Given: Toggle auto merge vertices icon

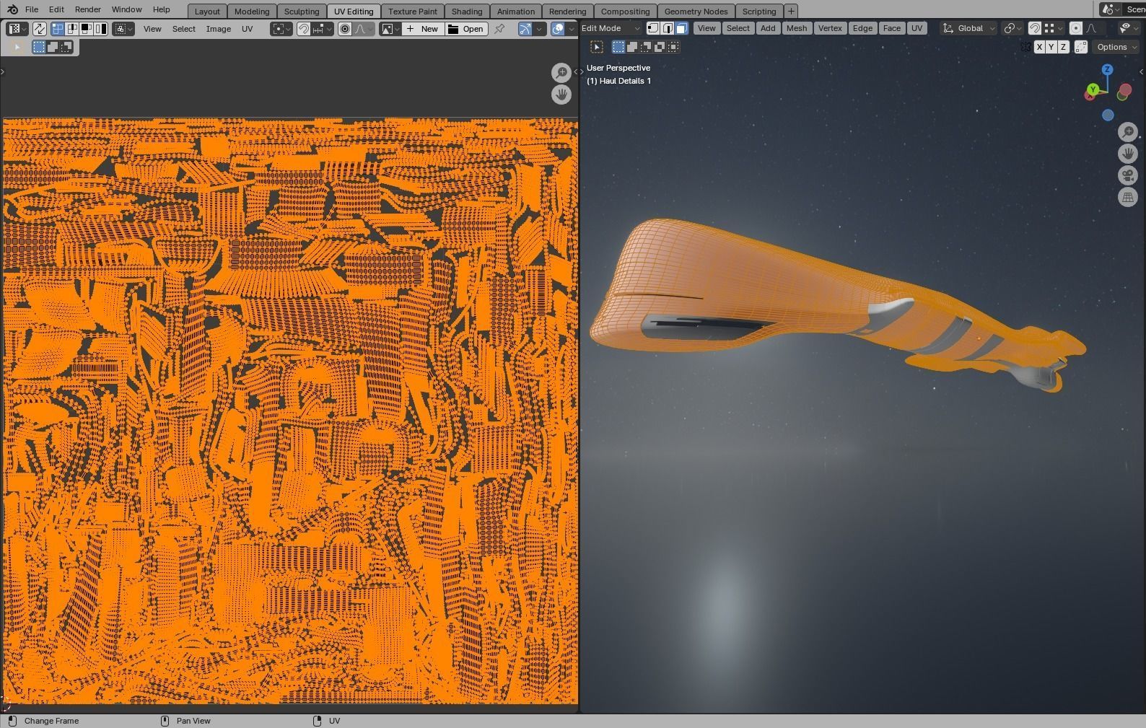Looking at the screenshot, I should click(x=1081, y=47).
